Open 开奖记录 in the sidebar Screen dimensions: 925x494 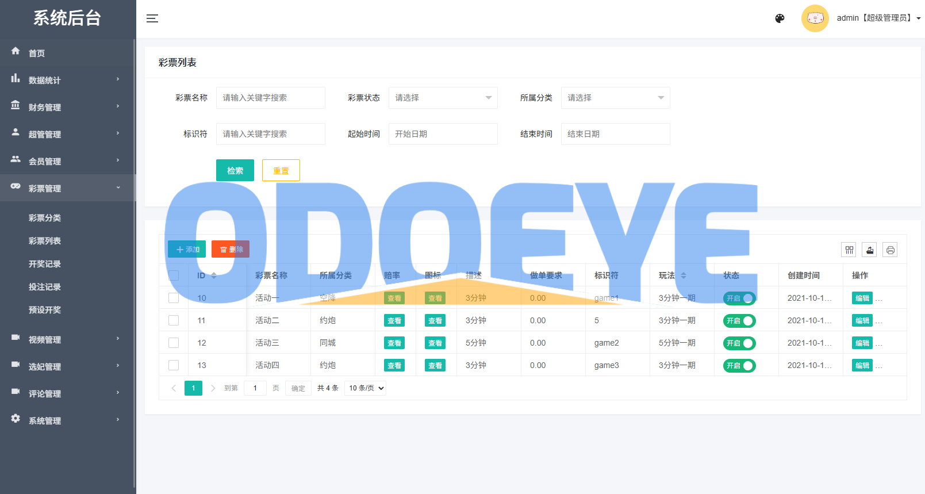pyautogui.click(x=45, y=264)
